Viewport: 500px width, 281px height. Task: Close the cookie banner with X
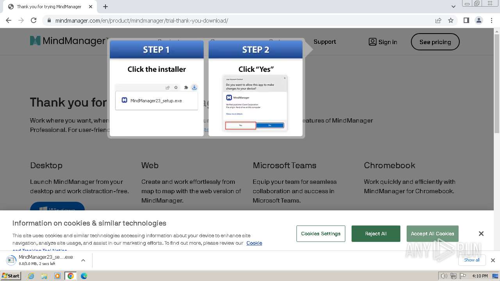[481, 233]
